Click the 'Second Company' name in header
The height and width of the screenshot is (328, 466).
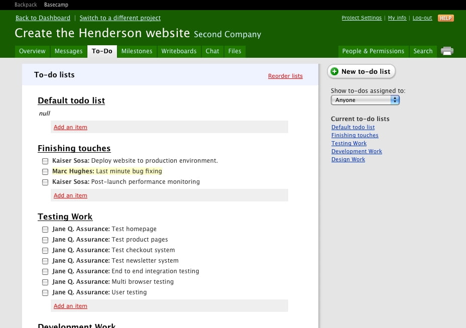227,34
